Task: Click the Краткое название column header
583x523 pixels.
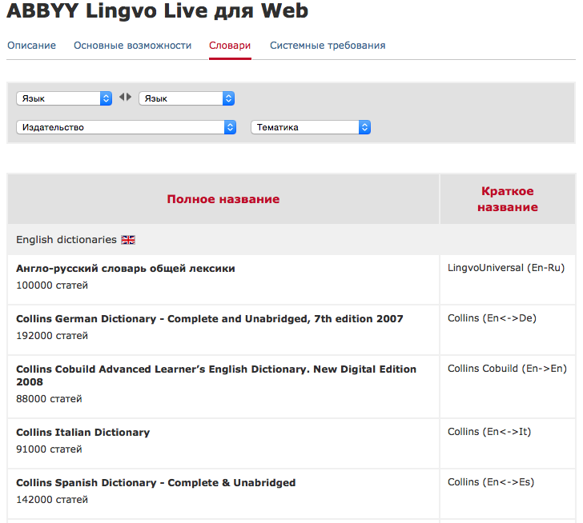Action: 508,199
